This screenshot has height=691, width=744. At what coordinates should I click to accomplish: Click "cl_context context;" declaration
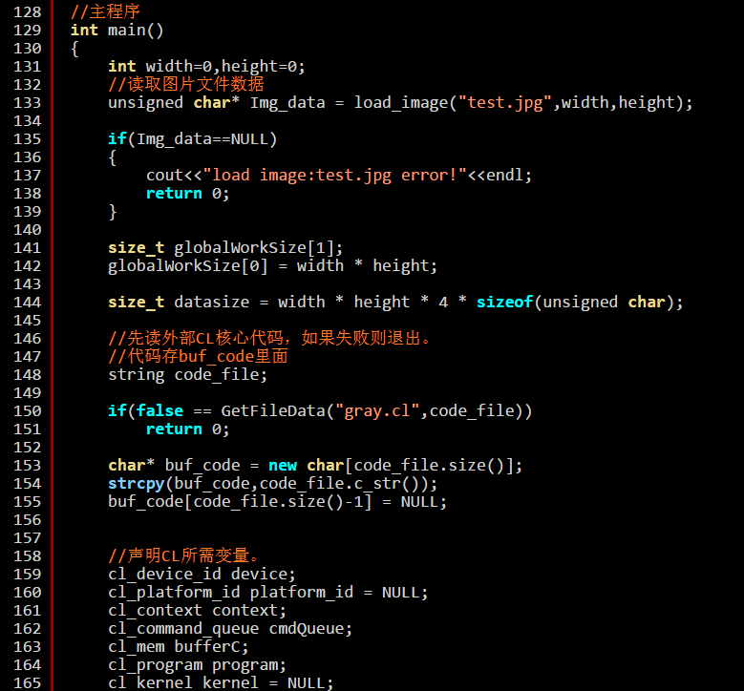click(x=197, y=611)
